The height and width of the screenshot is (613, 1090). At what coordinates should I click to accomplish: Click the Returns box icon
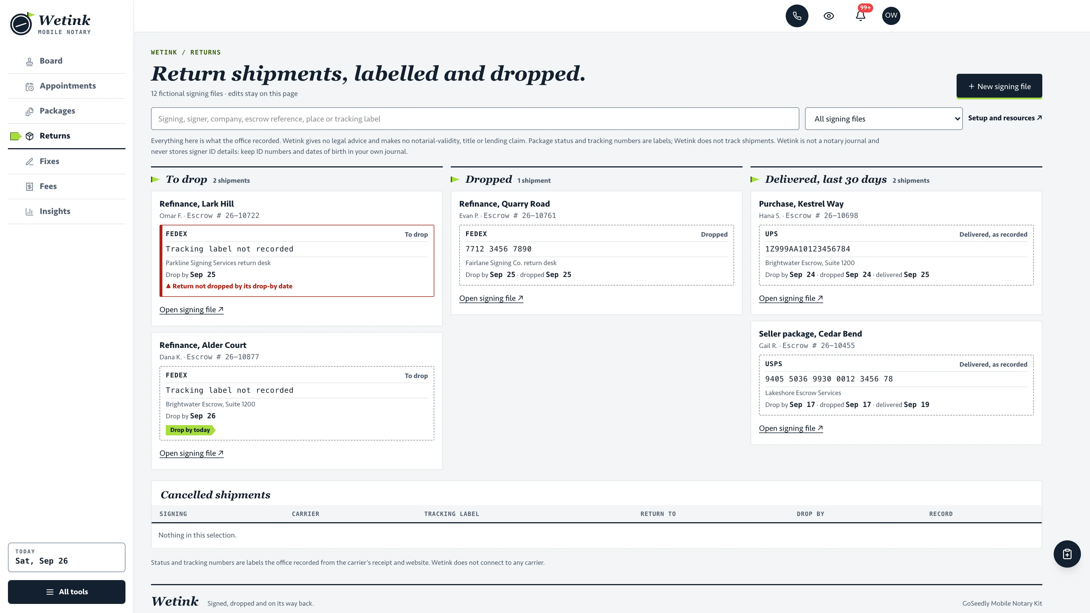29,136
